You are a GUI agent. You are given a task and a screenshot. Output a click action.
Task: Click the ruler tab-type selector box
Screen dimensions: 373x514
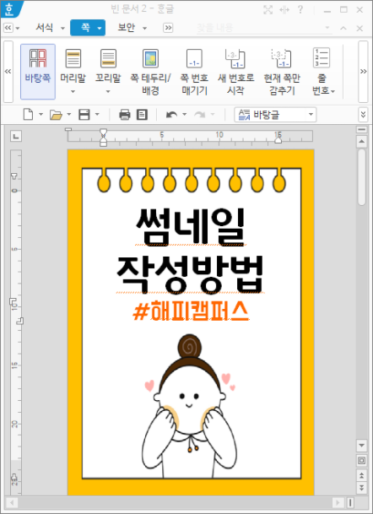tap(16, 135)
